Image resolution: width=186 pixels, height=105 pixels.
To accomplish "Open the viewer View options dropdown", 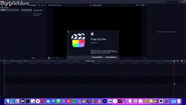I will pos(143,5).
